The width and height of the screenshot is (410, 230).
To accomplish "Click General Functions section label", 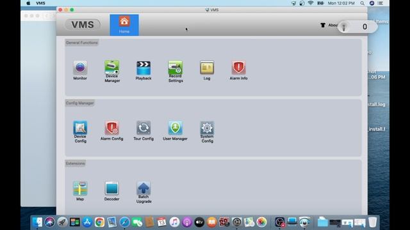I will pos(81,43).
